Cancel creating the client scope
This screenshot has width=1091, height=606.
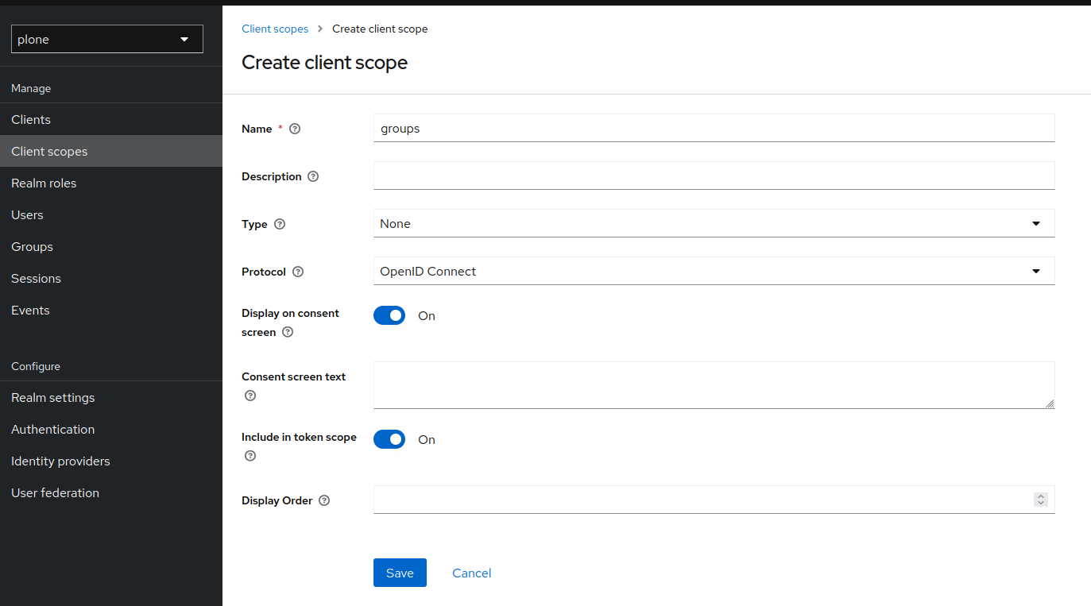(471, 573)
